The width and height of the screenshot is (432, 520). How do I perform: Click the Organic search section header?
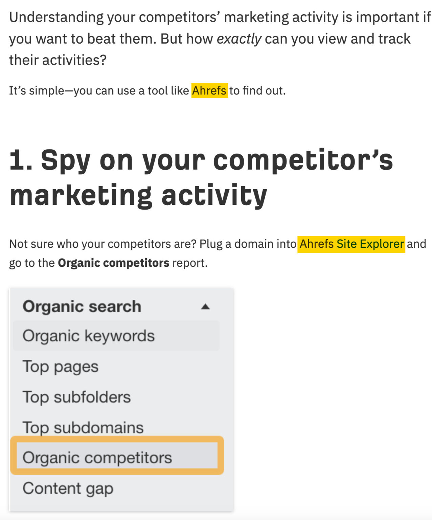tap(81, 306)
